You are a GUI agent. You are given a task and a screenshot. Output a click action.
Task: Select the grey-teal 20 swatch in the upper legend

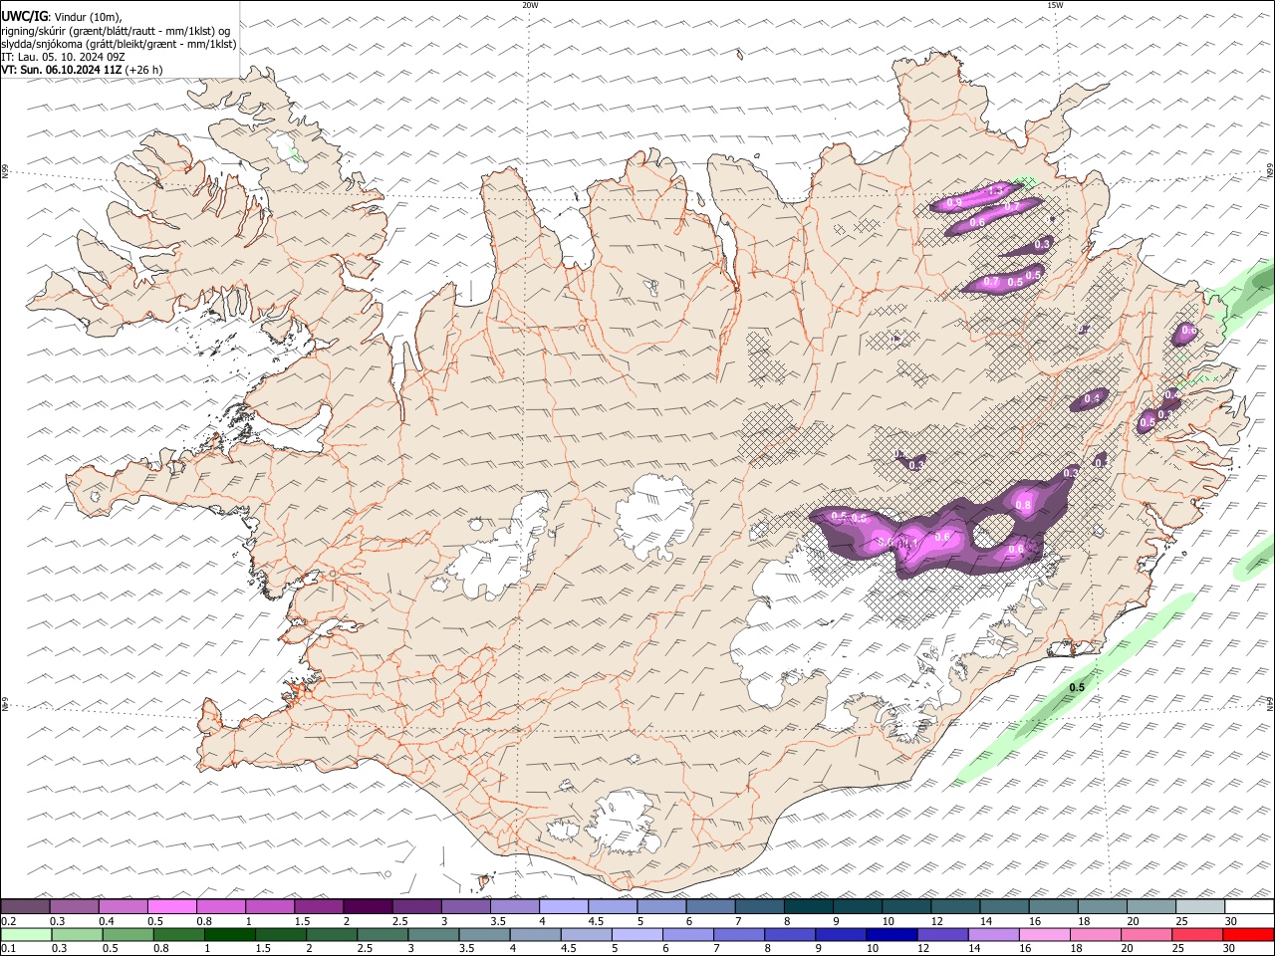pos(1151,907)
